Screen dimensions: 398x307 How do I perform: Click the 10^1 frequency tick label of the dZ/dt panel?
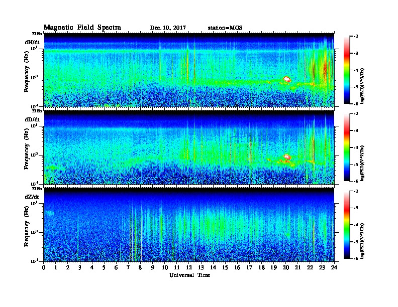pyautogui.click(x=34, y=203)
